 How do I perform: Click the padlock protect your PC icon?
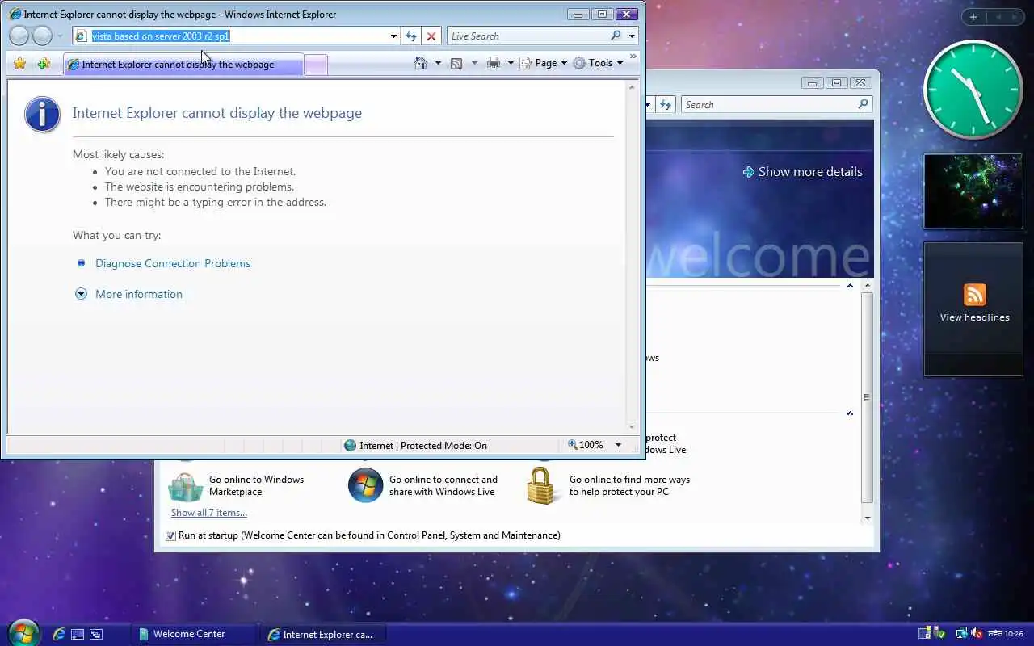point(542,485)
